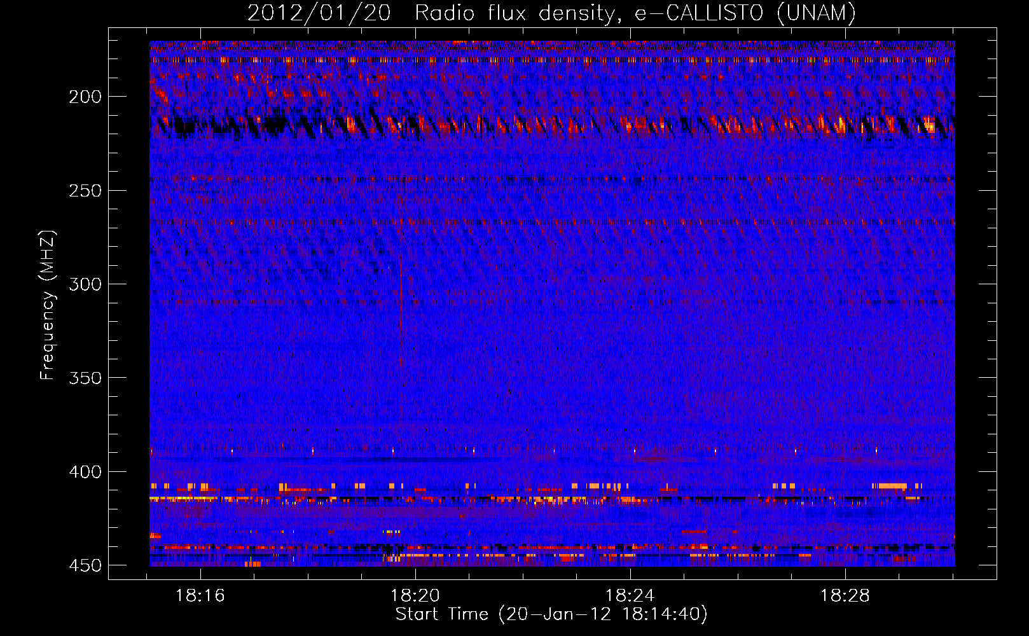Screen dimensions: 1029x636
Task: Click the vertical red burst streak near 18:20
Action: coord(401,312)
